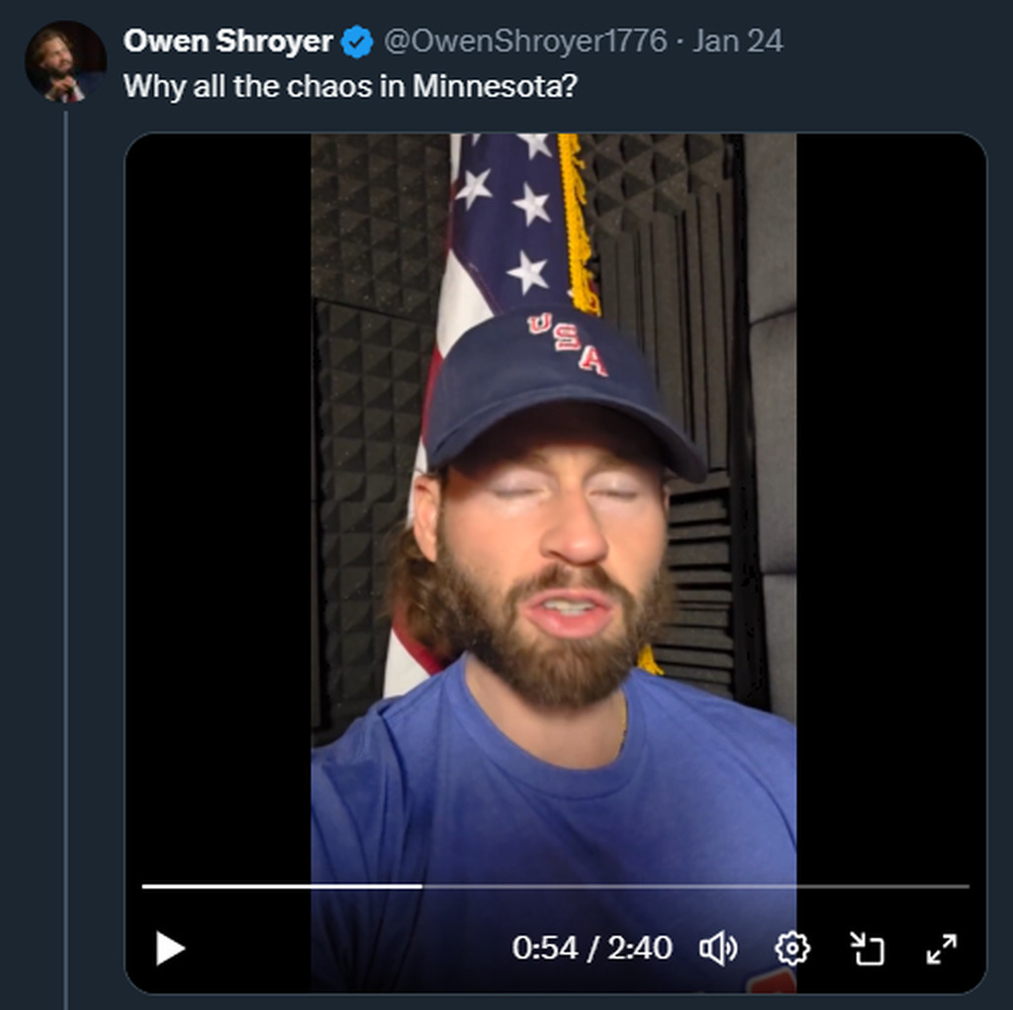Click the blue verified badge
Image resolution: width=1013 pixels, height=1010 pixels.
click(357, 42)
